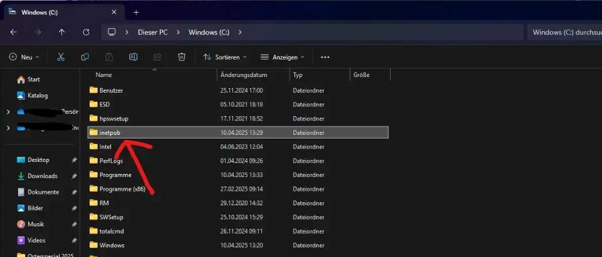Screen dimensions: 602x257
Task: Open Bilder in quick access
Action: [x=30, y=208]
